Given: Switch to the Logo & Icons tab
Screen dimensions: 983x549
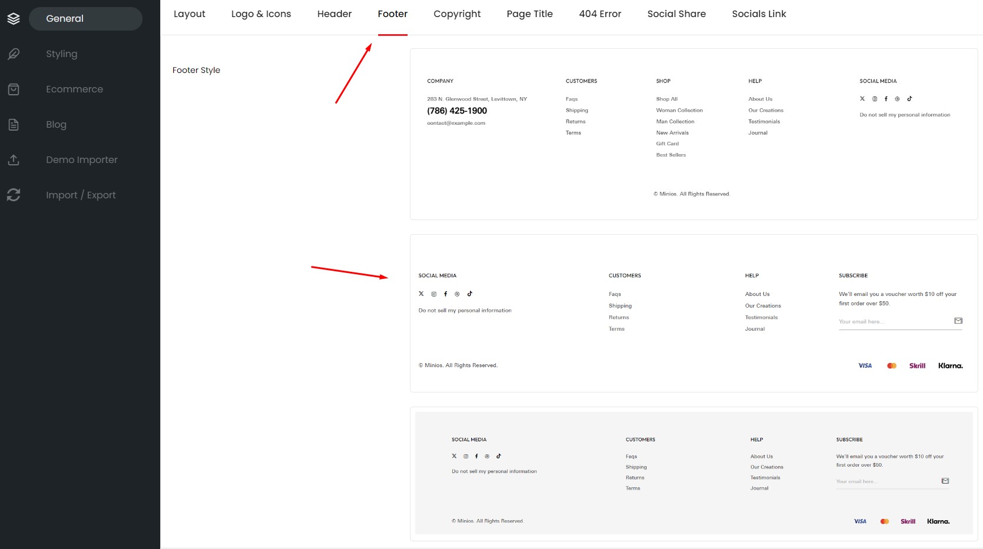Looking at the screenshot, I should [x=262, y=14].
